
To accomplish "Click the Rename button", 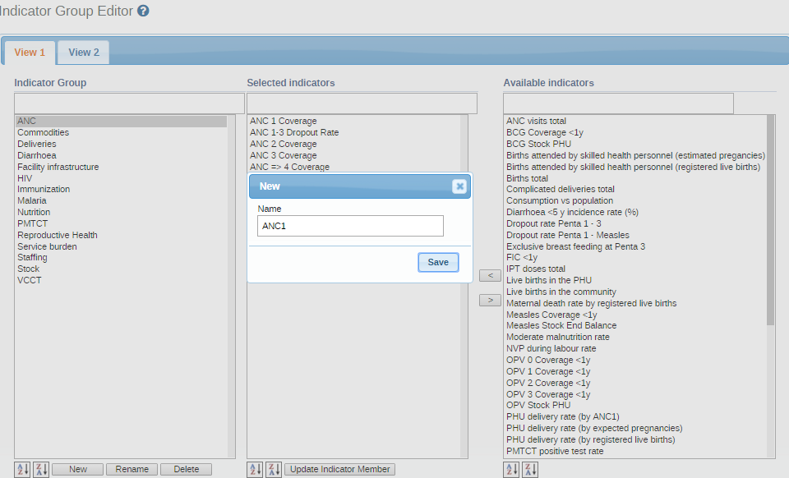I will click(x=131, y=469).
